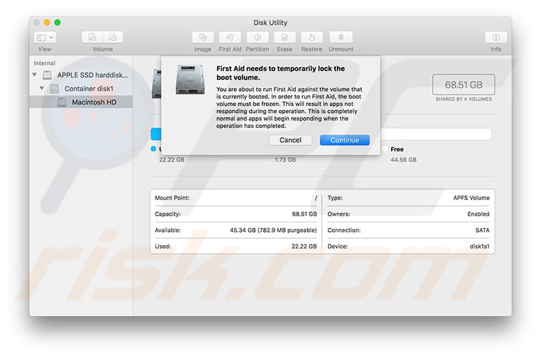The height and width of the screenshot is (358, 541).
Task: Click the dialog heading about locking boot volume
Action: (281, 73)
